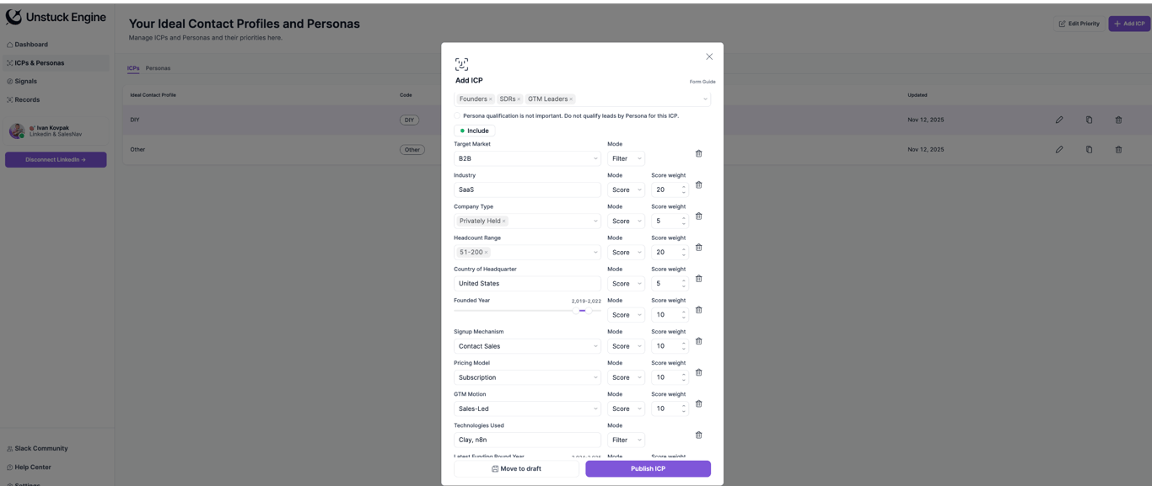Edit the DIY contact profile
The height and width of the screenshot is (486, 1152).
click(1059, 120)
